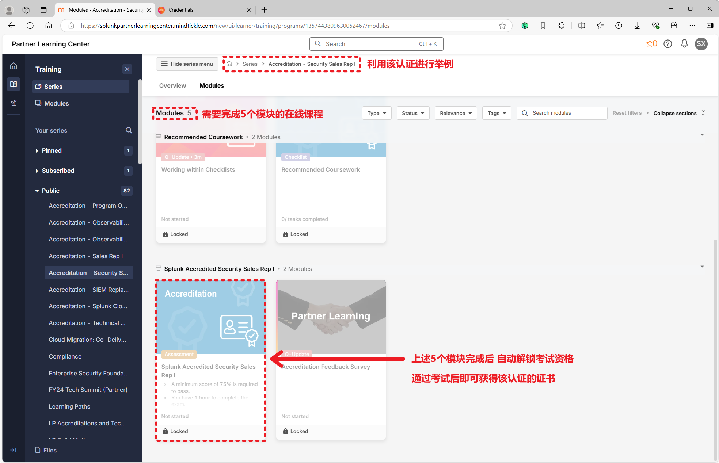Click the orange star points indicator
The height and width of the screenshot is (463, 719).
[x=651, y=43]
